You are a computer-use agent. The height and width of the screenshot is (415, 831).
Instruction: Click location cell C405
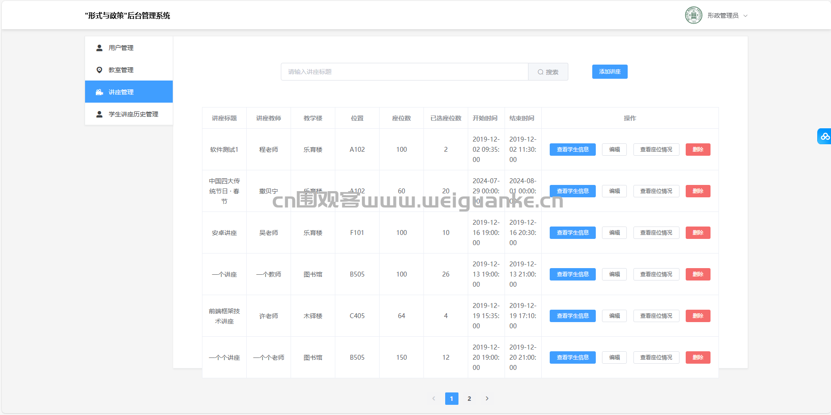click(x=357, y=316)
